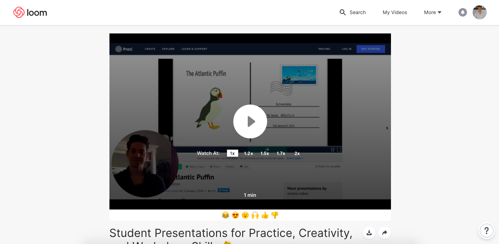The height and width of the screenshot is (244, 499).
Task: Open Search in the top bar
Action: (353, 12)
